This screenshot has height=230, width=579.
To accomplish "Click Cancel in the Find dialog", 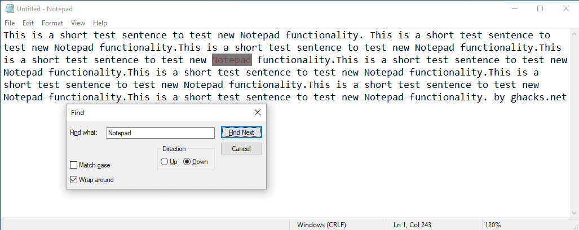I will click(241, 149).
